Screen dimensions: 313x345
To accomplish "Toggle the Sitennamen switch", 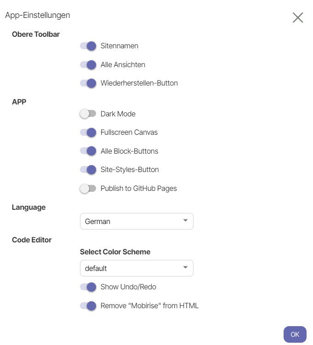I will coord(88,46).
